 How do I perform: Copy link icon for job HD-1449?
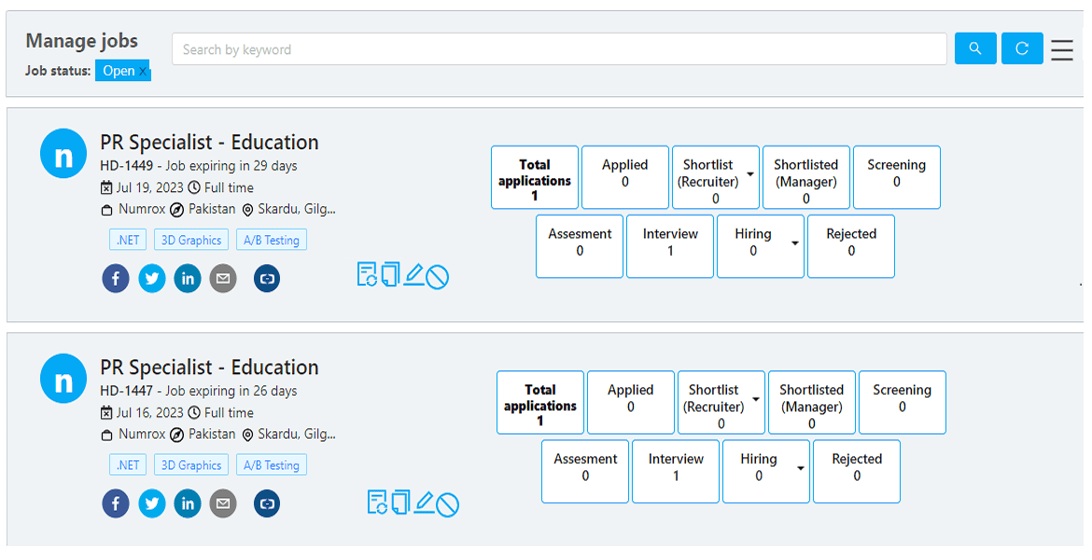(267, 278)
